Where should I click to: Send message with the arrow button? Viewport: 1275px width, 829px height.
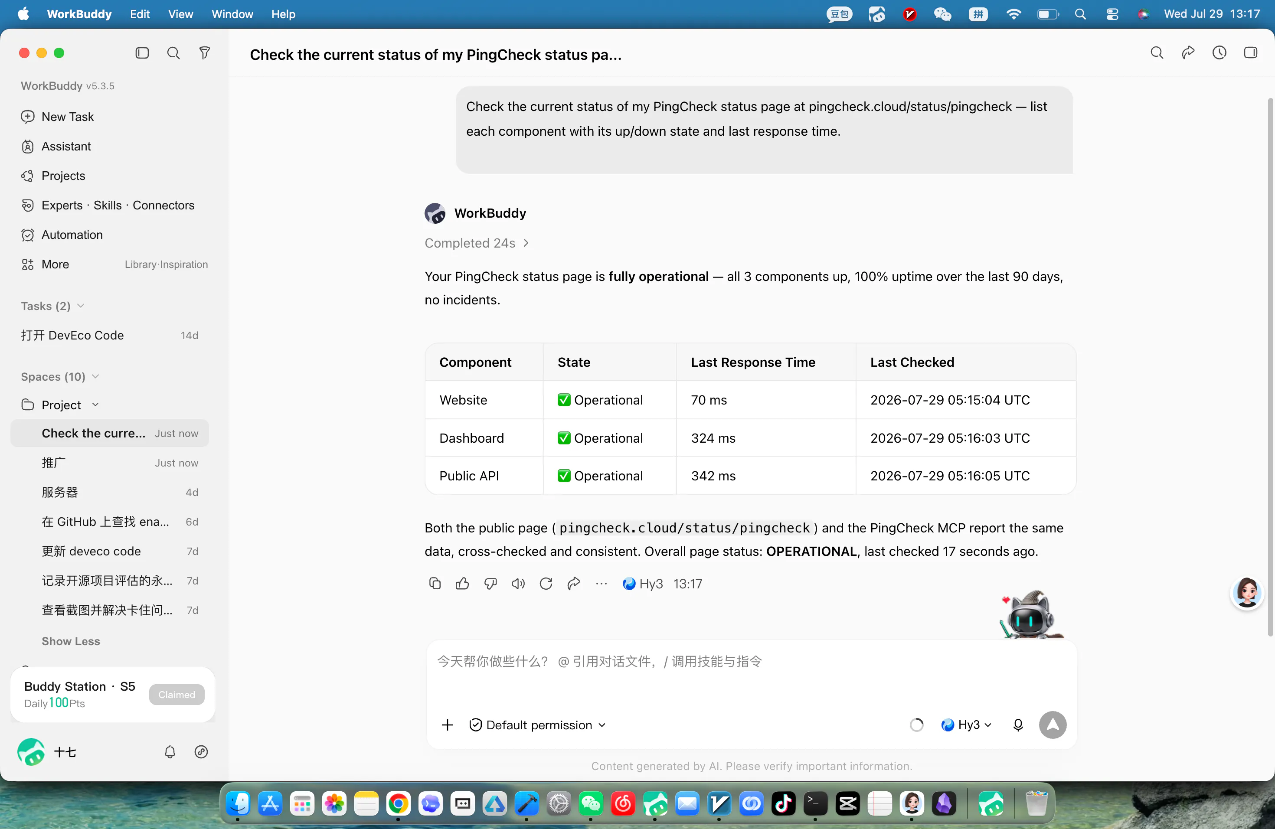pyautogui.click(x=1053, y=725)
